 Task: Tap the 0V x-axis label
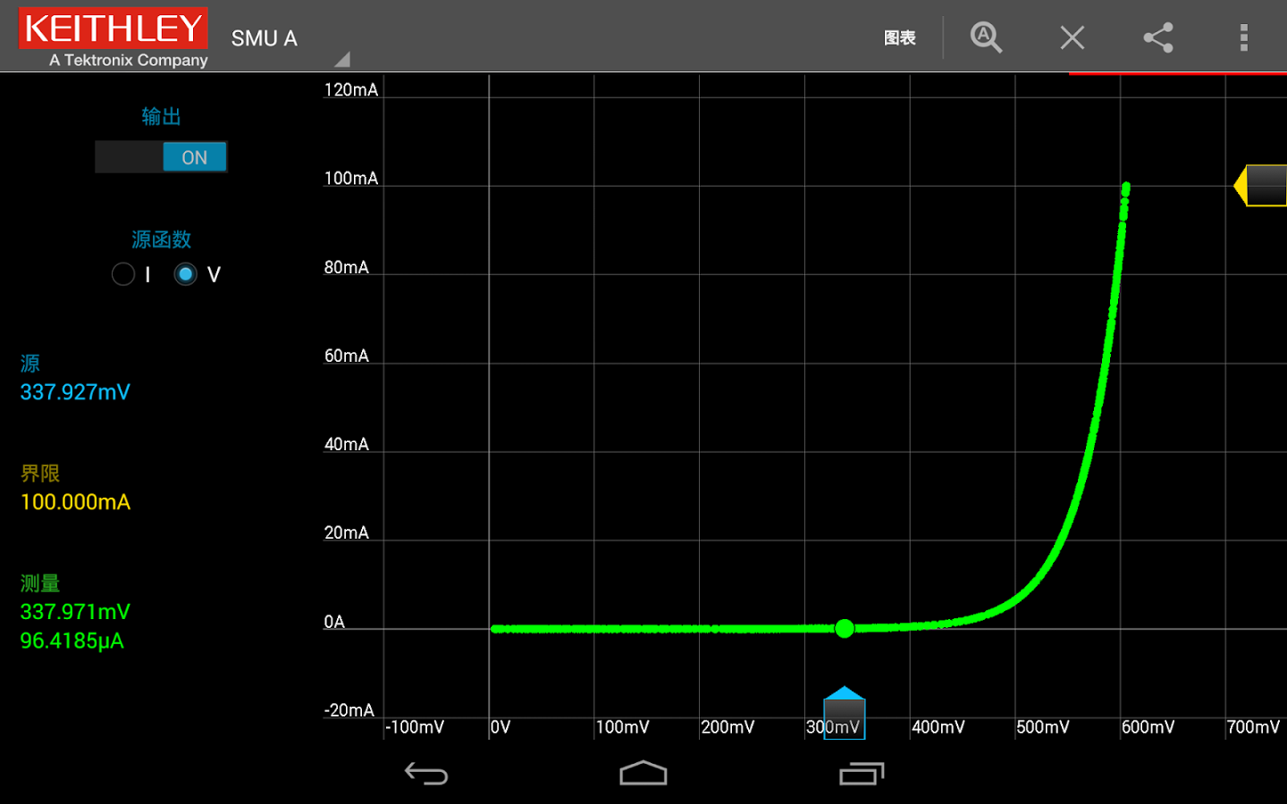[x=500, y=727]
